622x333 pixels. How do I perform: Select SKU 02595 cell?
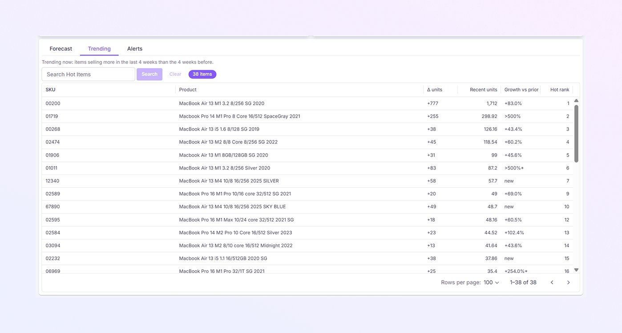click(109, 220)
